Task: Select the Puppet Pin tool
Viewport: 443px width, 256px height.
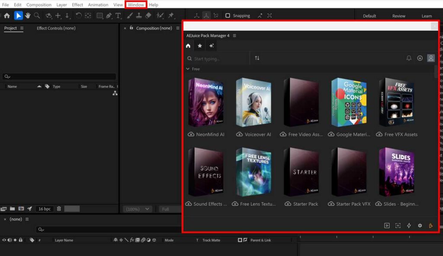Action: pyautogui.click(x=171, y=16)
